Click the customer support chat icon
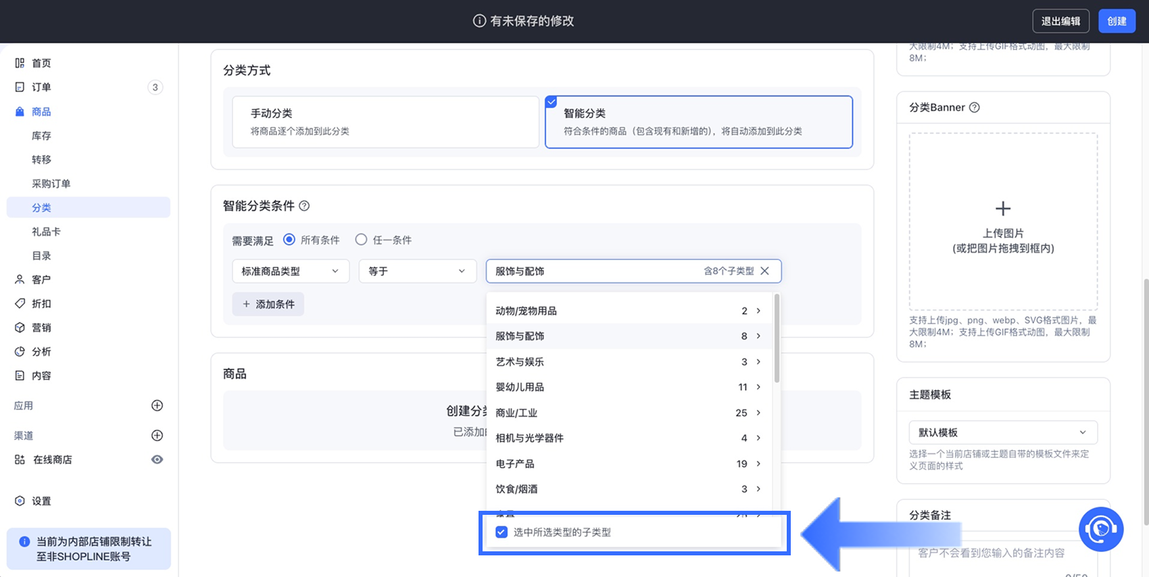This screenshot has width=1149, height=577. (1100, 529)
